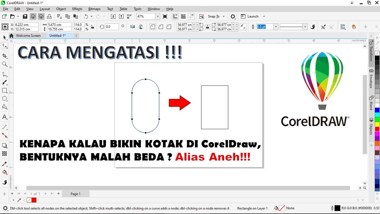Select the Color Eyedropper tool

(4, 164)
